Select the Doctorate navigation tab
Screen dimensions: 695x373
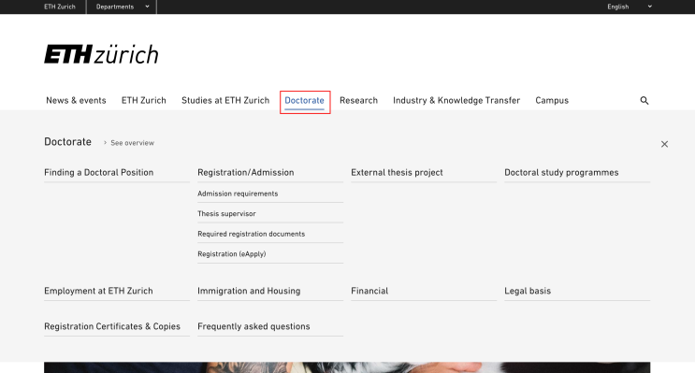coord(305,101)
